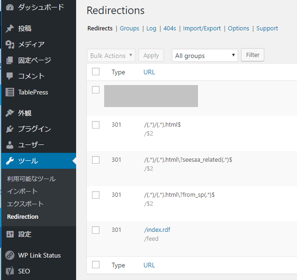Image resolution: width=297 pixels, height=280 pixels.
Task: Switch to the 404s tab
Action: 170,29
